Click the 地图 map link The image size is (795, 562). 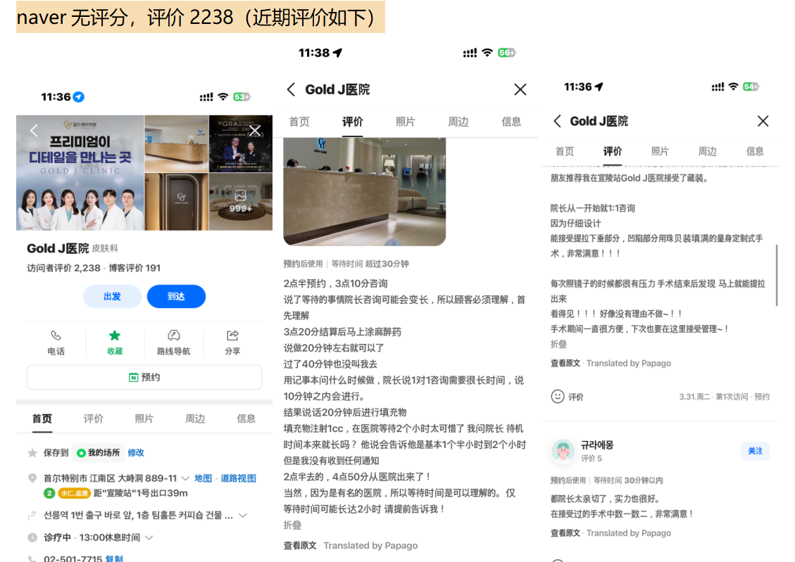(x=204, y=478)
